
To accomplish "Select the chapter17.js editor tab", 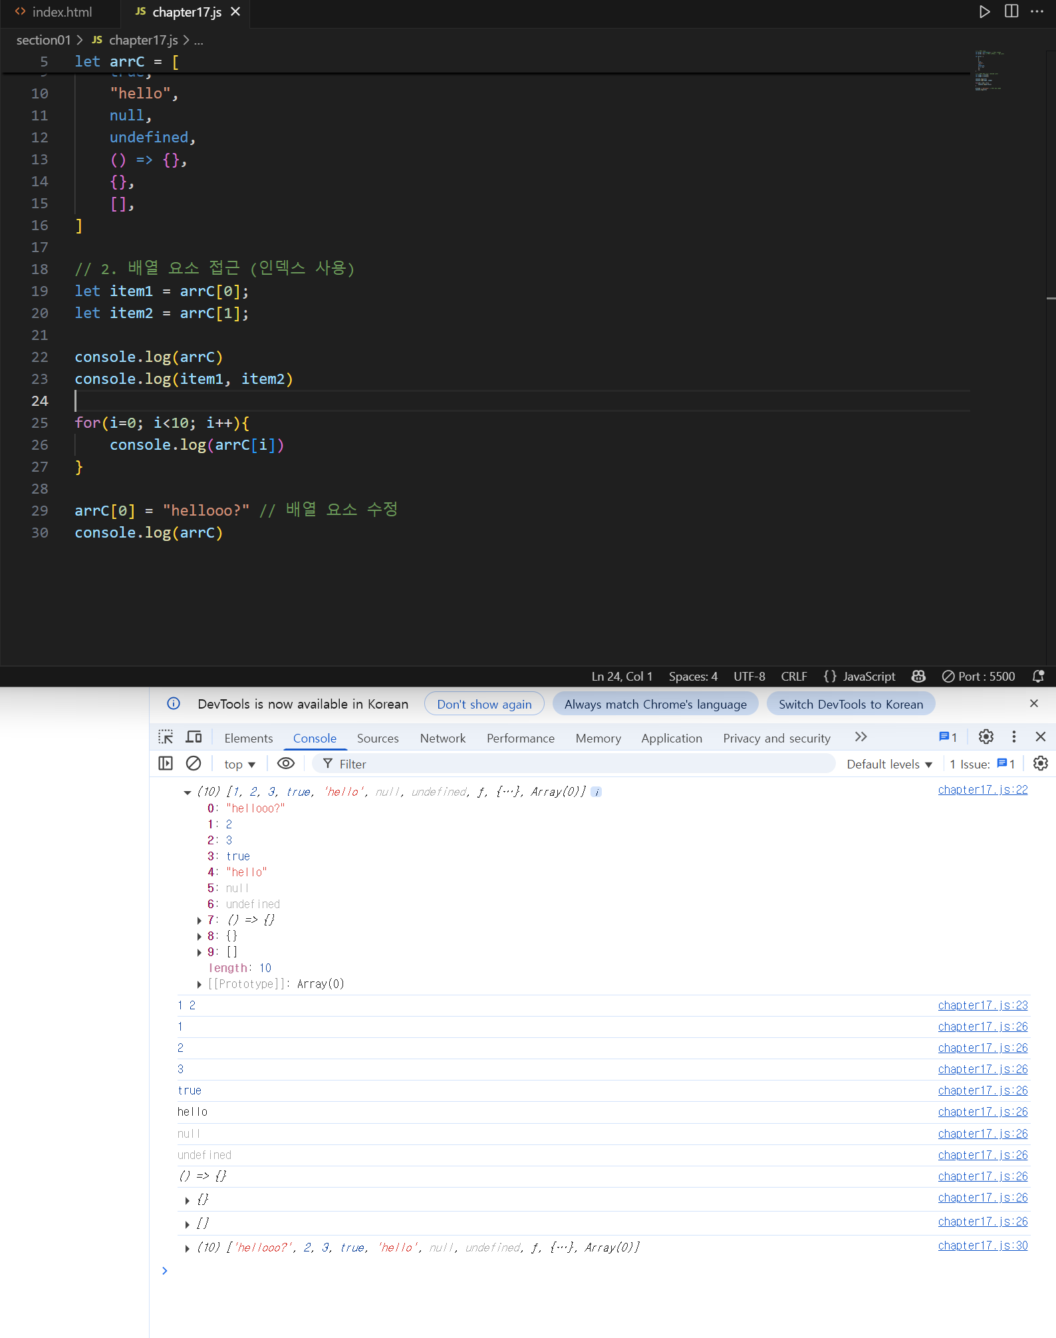I will 186,12.
